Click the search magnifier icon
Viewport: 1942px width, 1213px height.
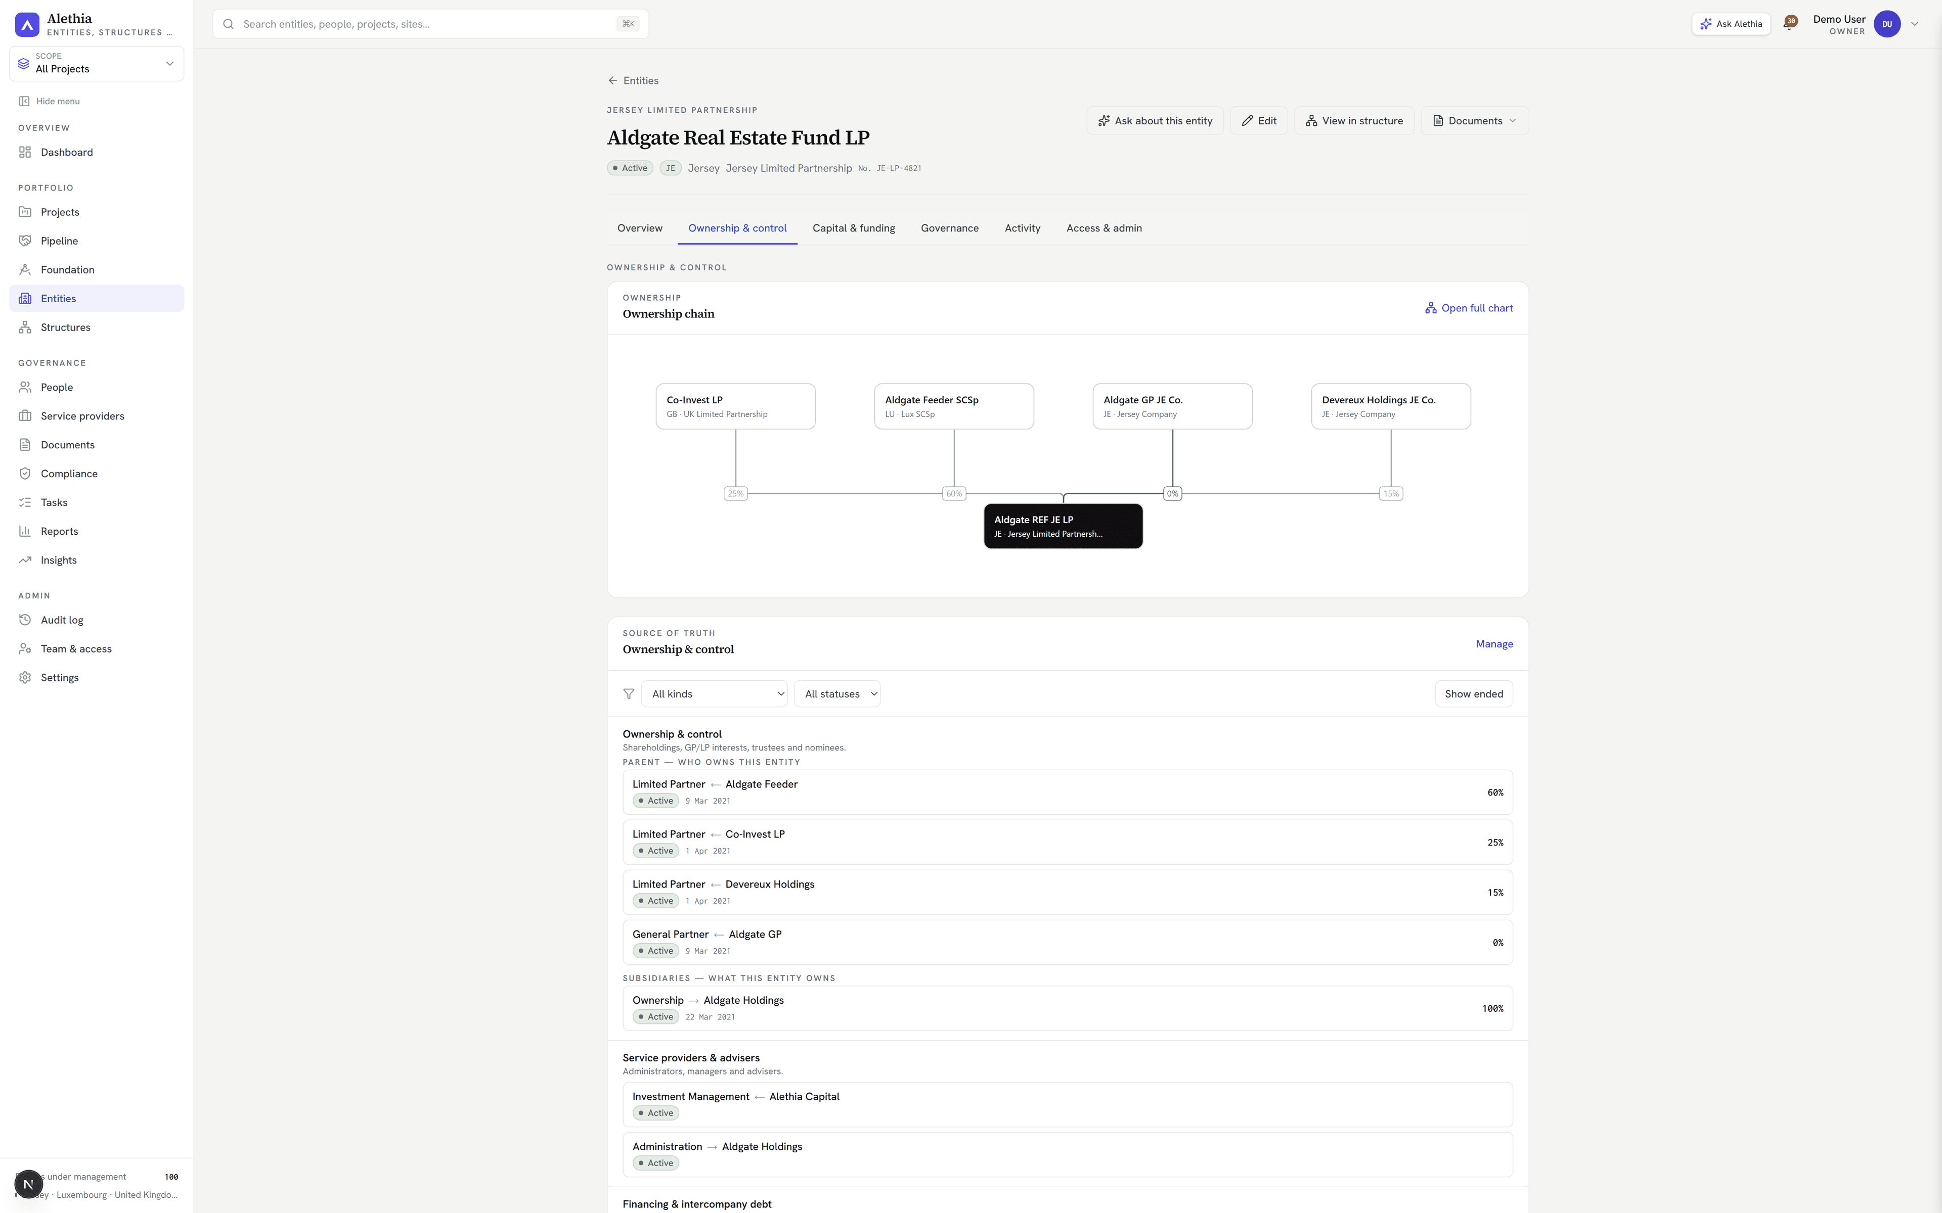point(229,24)
